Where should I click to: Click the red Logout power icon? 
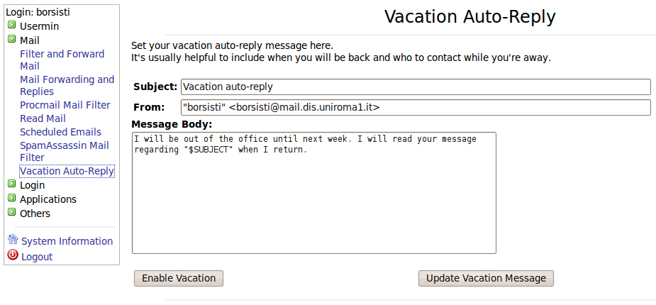coord(12,255)
